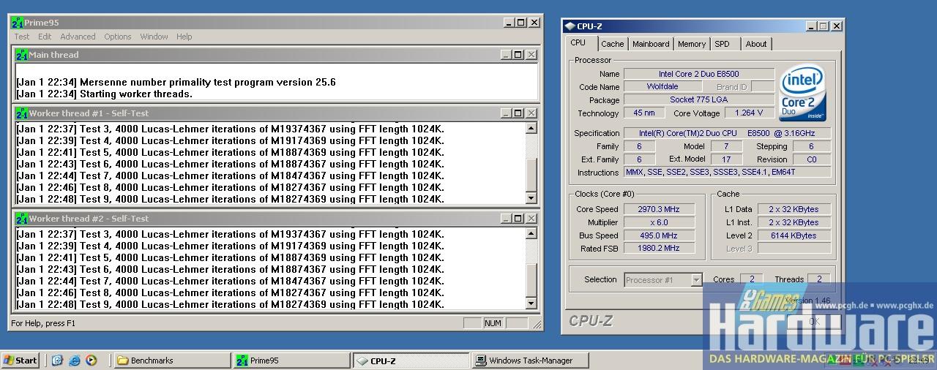Select the Core Voltage value 1.264 V
The width and height of the screenshot is (937, 370).
(x=749, y=113)
